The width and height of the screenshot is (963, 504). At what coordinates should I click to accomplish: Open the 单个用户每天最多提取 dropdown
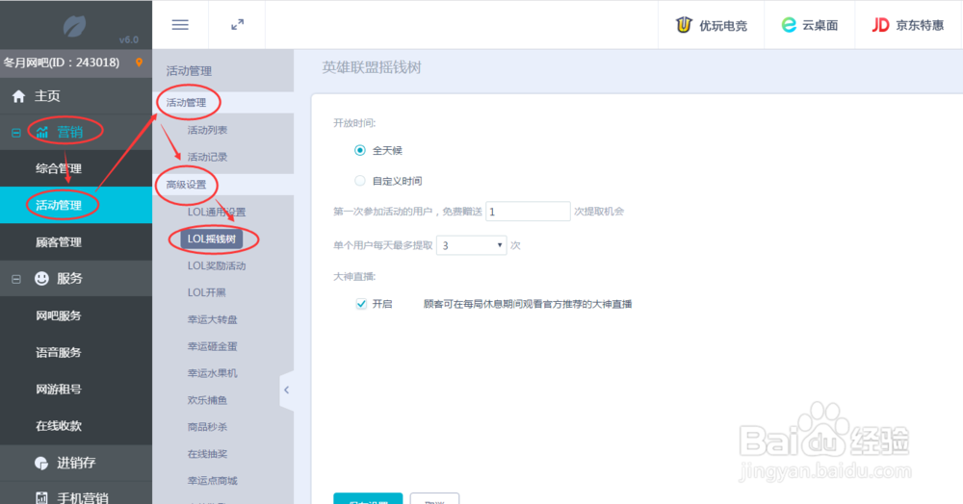click(x=471, y=245)
